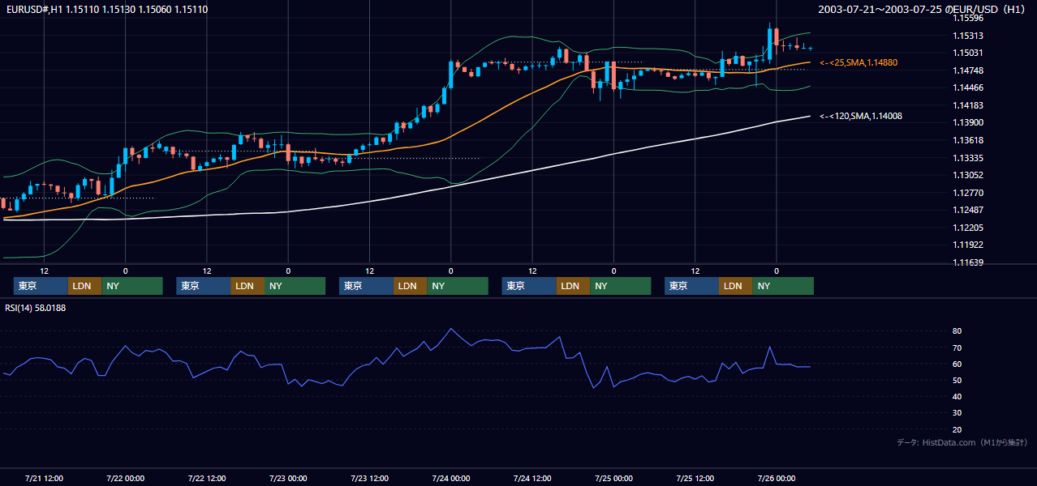1037x486 pixels.
Task: Select the 120 SMA label reading 1.14008
Action: tap(861, 116)
